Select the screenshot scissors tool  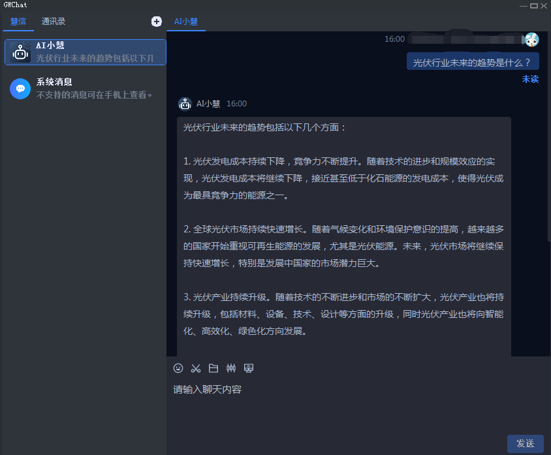coord(196,368)
